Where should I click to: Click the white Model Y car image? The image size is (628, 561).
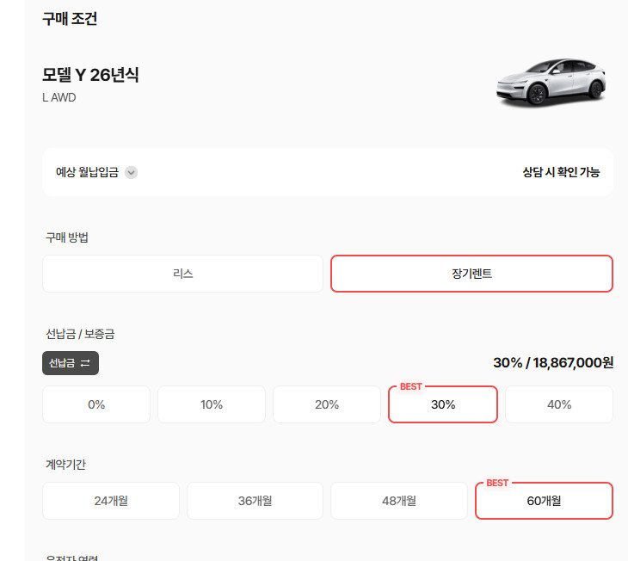point(551,83)
